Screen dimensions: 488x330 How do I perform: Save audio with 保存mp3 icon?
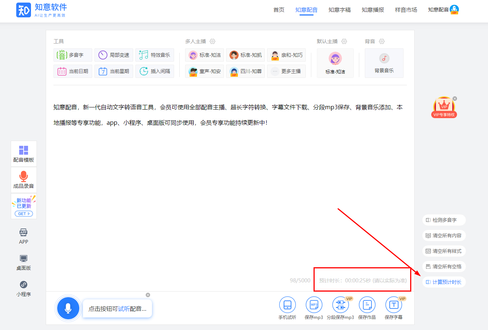click(314, 305)
